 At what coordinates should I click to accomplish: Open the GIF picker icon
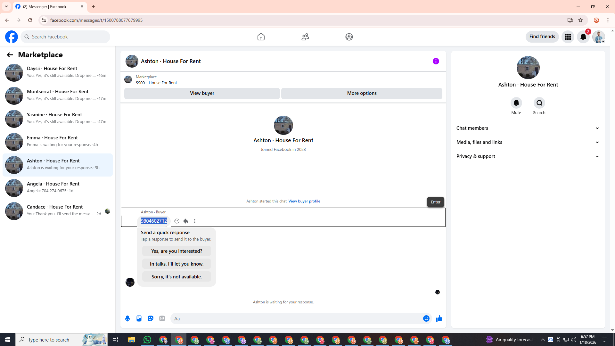pyautogui.click(x=162, y=318)
